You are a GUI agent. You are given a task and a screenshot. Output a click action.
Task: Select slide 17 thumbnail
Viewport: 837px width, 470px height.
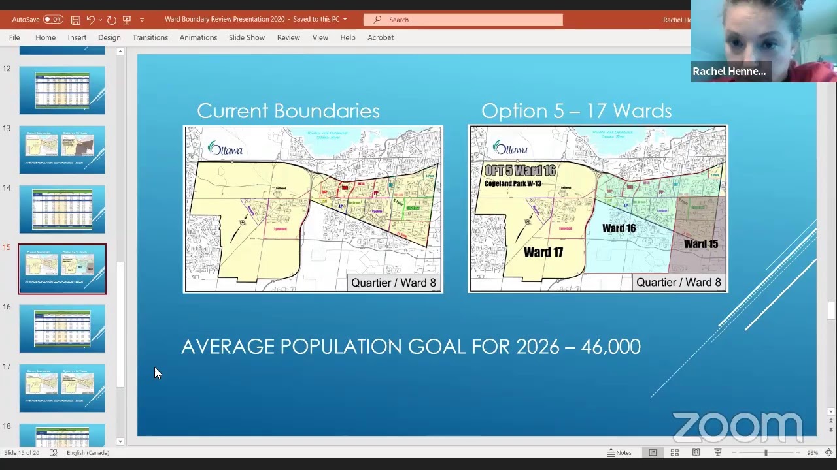point(62,388)
